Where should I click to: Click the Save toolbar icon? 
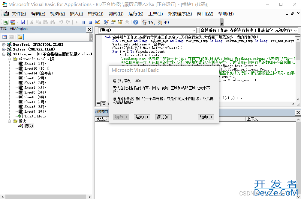click(23, 22)
